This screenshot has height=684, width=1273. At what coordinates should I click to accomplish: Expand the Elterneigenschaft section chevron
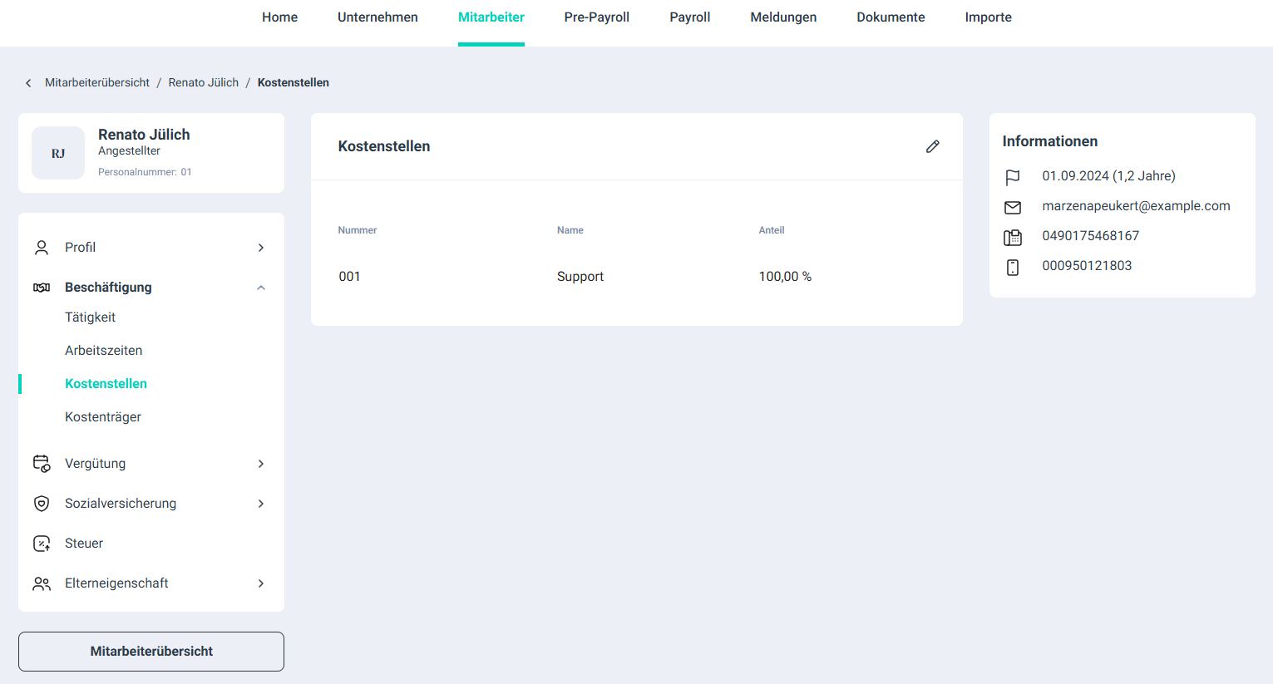pyautogui.click(x=260, y=583)
